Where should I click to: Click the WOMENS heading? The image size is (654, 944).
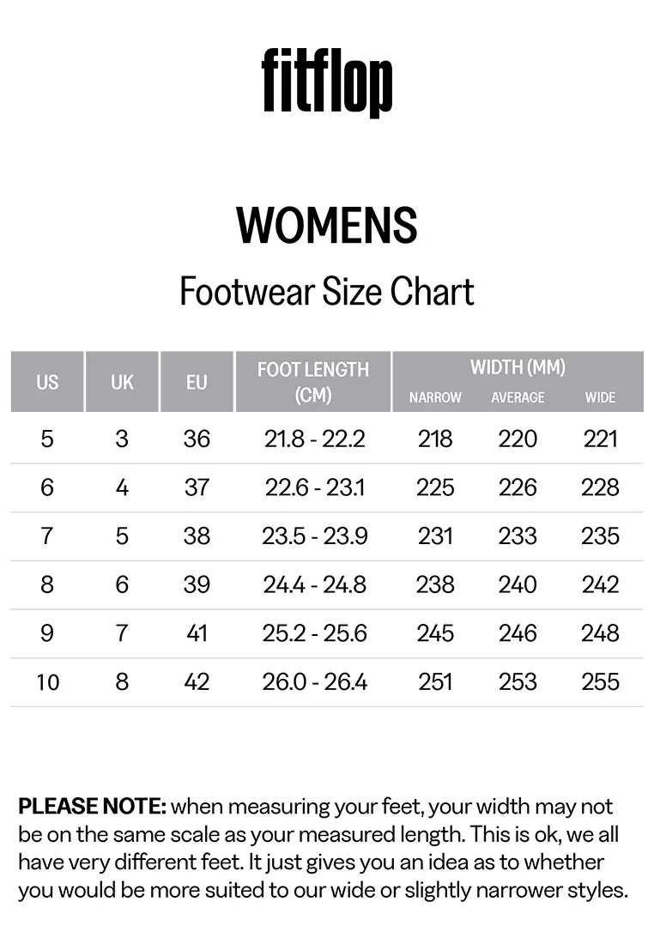(x=327, y=225)
